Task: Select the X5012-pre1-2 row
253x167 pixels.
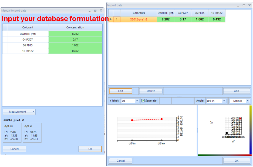Action: coord(139,19)
